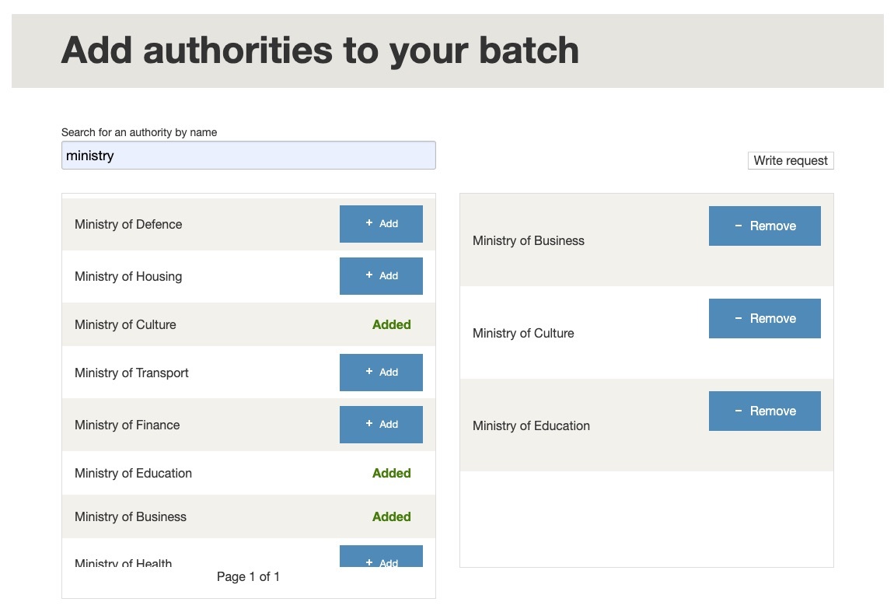Click the Added label next to Ministry of Culture
The image size is (894, 616).
point(391,324)
